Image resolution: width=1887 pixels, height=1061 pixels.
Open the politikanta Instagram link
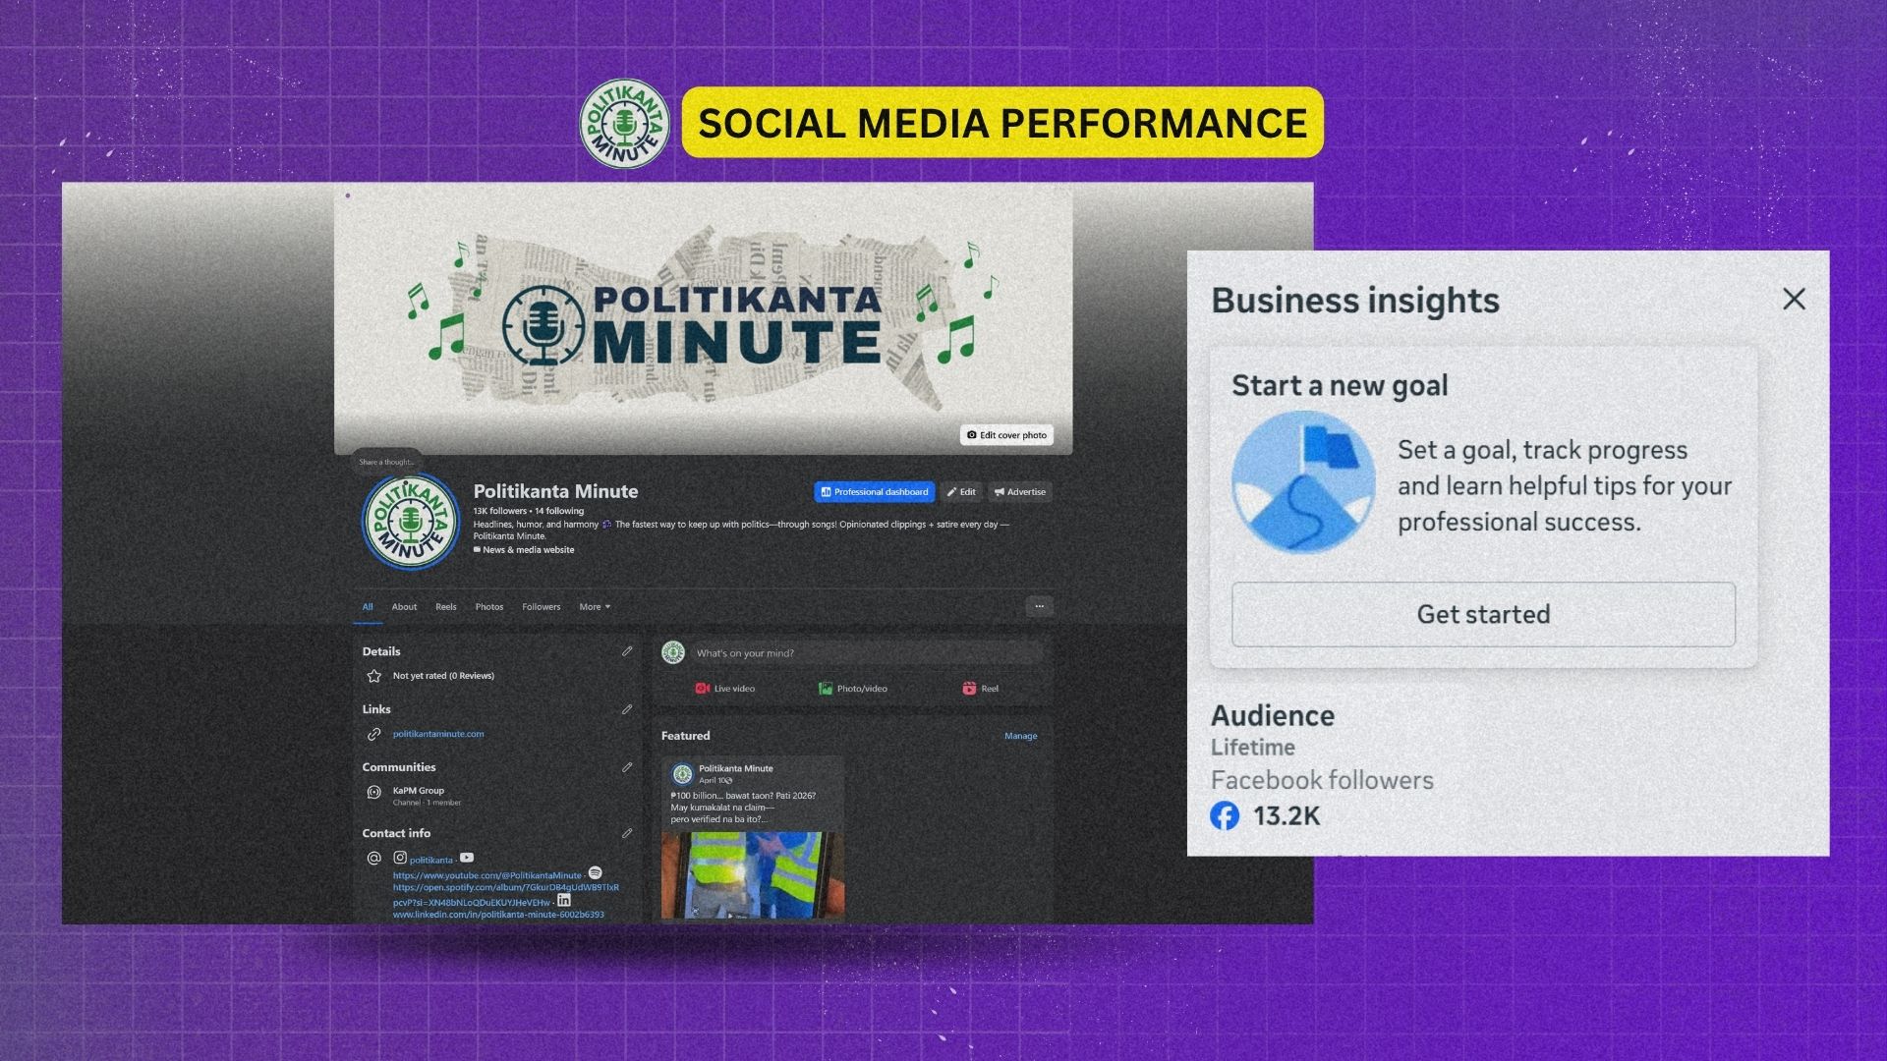[x=431, y=860]
